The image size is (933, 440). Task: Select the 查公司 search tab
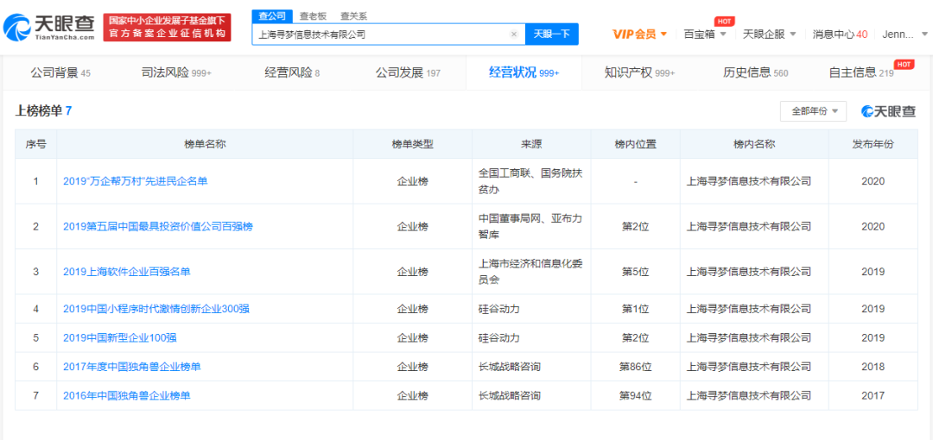(x=272, y=16)
